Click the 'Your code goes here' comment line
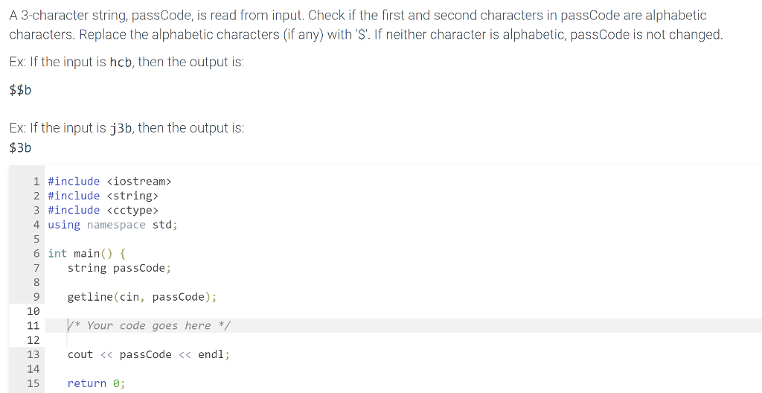The image size is (762, 393). coord(149,325)
